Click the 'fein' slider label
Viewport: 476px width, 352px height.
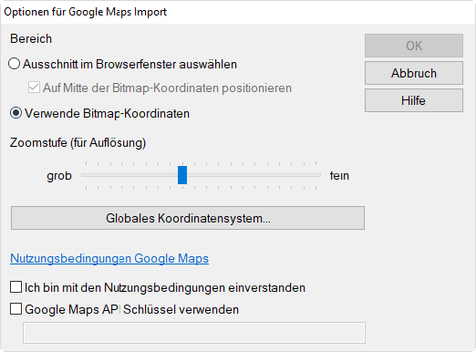339,176
